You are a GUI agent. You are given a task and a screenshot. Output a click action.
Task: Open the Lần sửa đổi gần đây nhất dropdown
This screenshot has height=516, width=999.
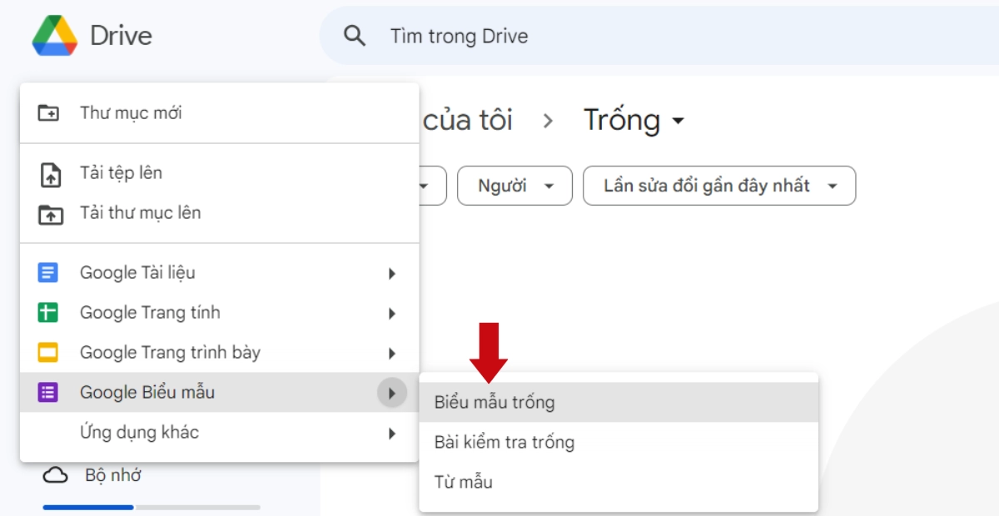click(719, 186)
